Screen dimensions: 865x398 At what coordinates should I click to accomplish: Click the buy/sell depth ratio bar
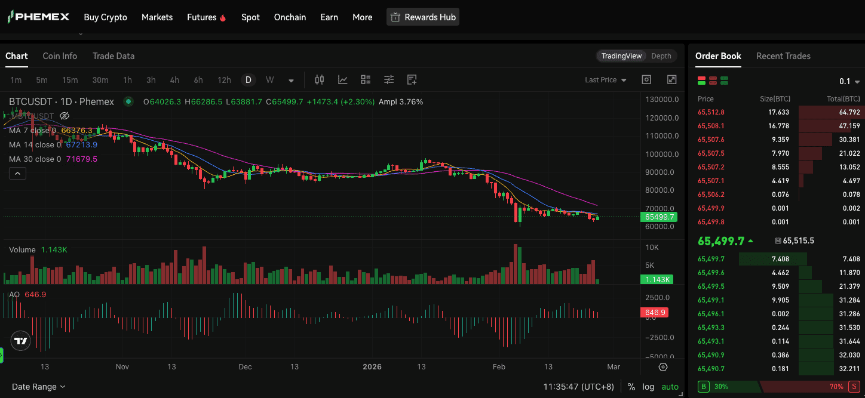point(777,387)
